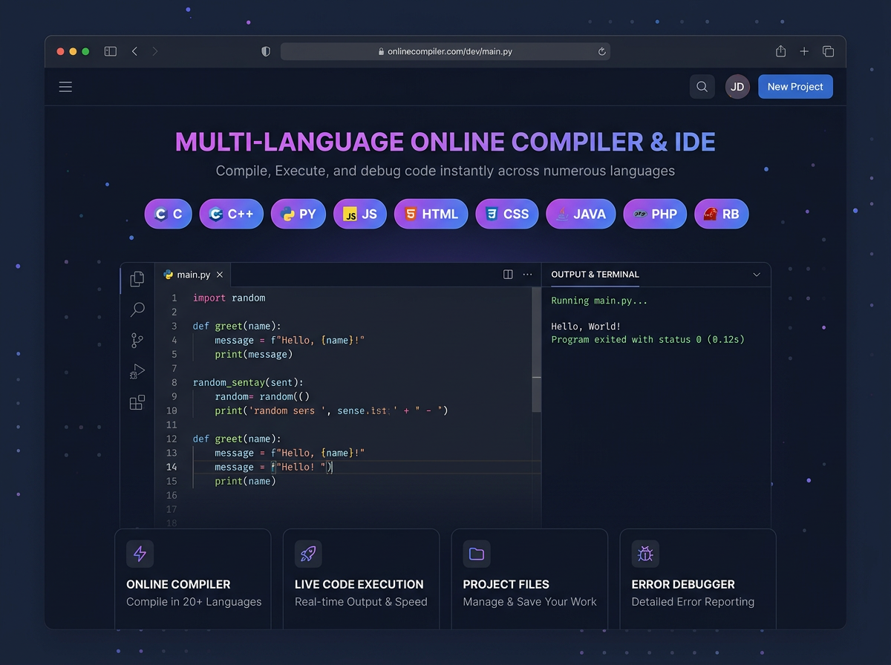Select the JAVA language pill
The image size is (891, 665).
tap(581, 214)
